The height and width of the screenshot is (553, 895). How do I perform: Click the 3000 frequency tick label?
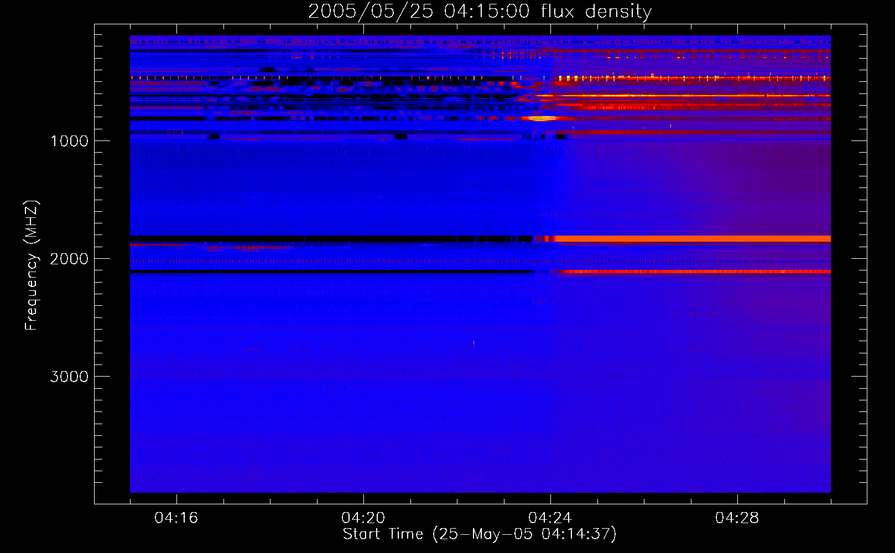point(69,377)
